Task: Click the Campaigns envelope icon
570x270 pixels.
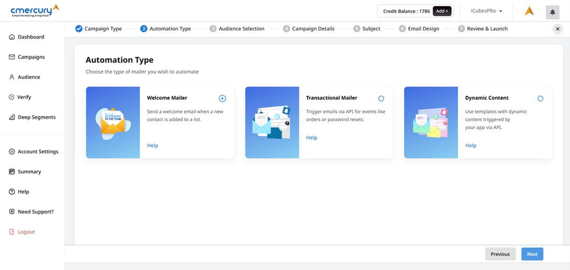Action: 12,57
